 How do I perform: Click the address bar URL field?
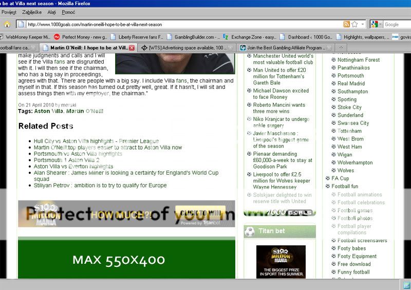click(183, 24)
